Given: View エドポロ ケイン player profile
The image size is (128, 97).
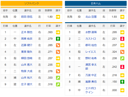Looking at the screenshot, I should 91,90.
